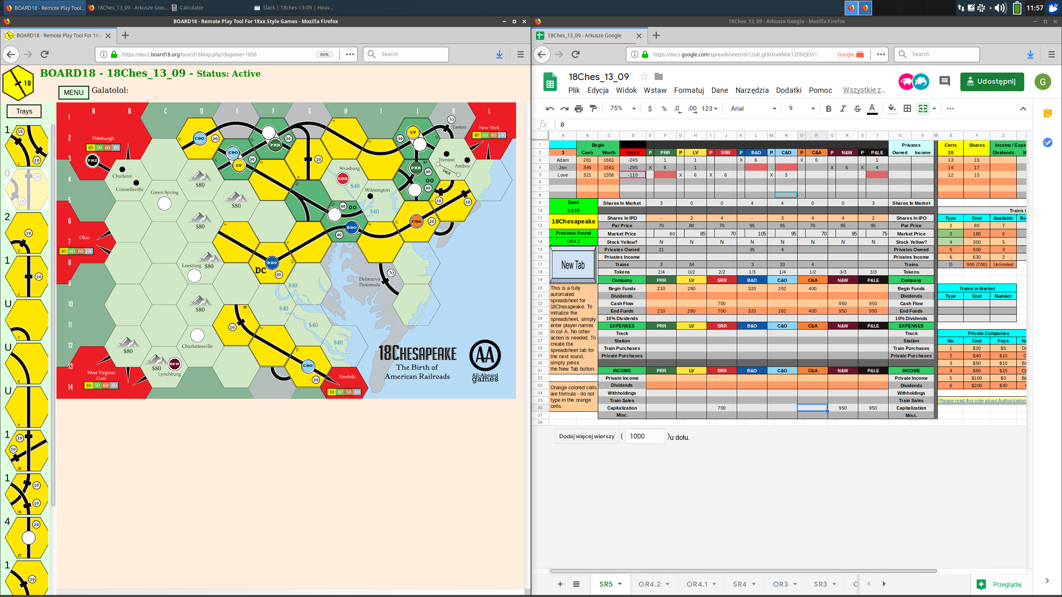Decrease decimal places in Sheets toolbar
Screen dimensions: 1062x597
click(677, 109)
